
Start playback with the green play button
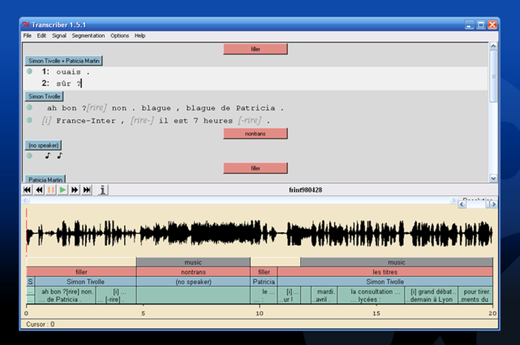coord(62,190)
